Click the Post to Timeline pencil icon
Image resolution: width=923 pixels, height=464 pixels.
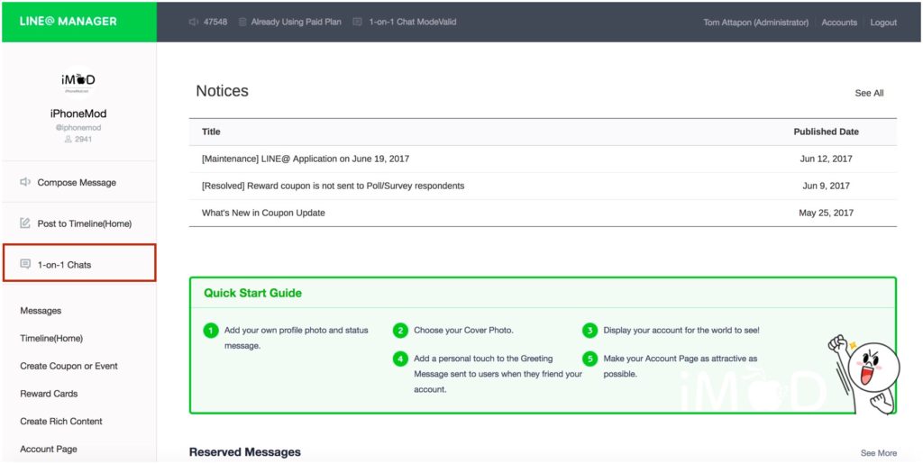(x=25, y=223)
